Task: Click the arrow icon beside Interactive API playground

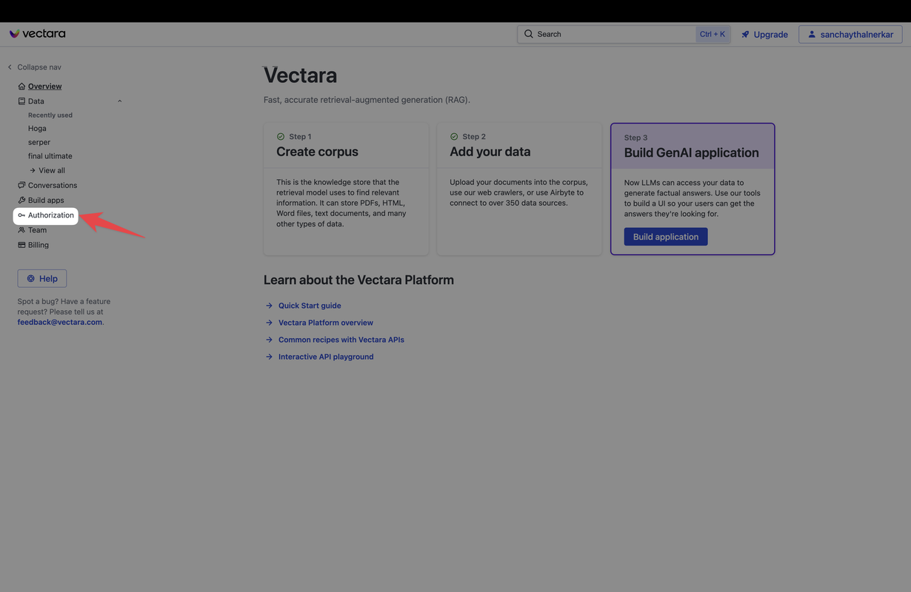Action: coord(269,357)
